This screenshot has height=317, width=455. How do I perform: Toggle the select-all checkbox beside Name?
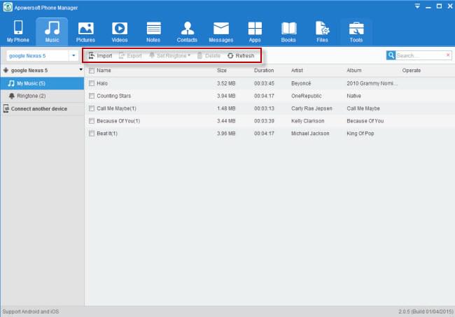[x=92, y=71]
